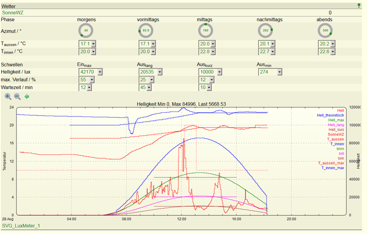Click the zoom in magnifier icon
367x234 pixels.
click(8, 96)
